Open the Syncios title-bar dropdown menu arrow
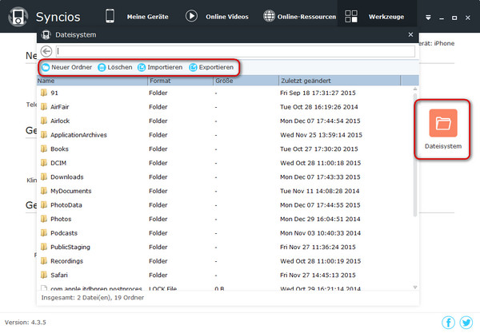The width and height of the screenshot is (480, 333). coord(428,18)
